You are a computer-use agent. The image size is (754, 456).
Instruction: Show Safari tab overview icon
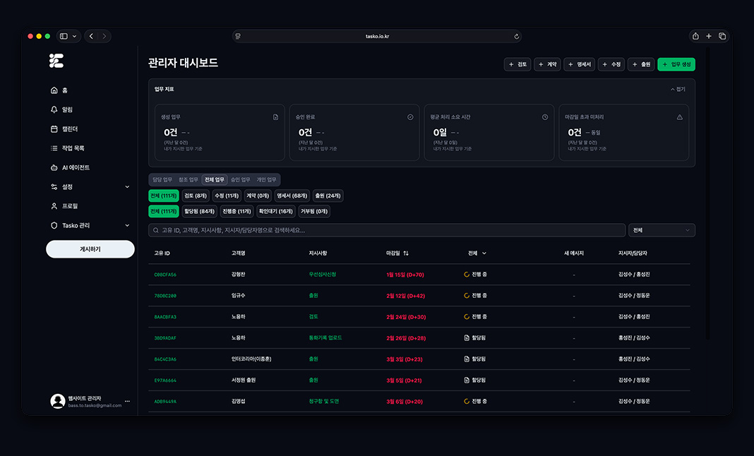[722, 36]
